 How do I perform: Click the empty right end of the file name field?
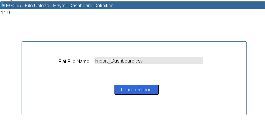[x=182, y=61]
